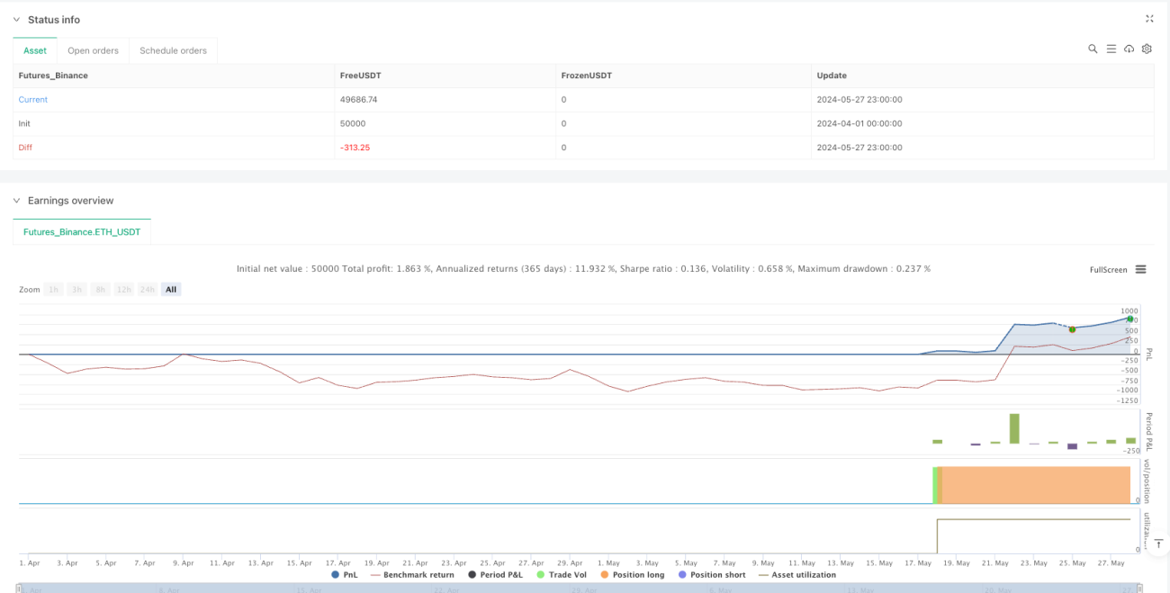Click the search icon above the asset table
This screenshot has height=593, width=1170.
[1093, 49]
